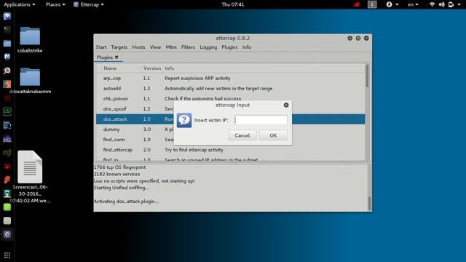Select the autoadd plugin row

click(230, 89)
